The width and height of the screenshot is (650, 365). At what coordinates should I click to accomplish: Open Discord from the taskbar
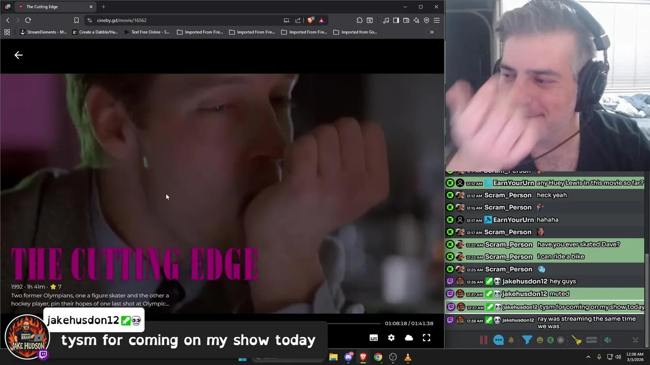pos(348,357)
